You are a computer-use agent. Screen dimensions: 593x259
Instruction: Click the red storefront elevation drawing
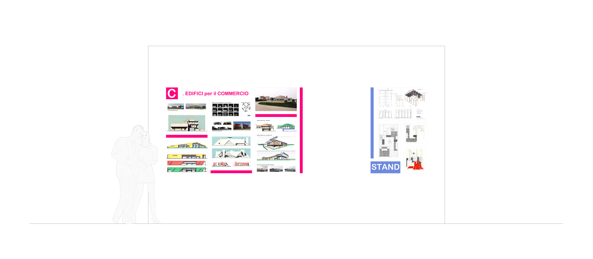coord(187,163)
